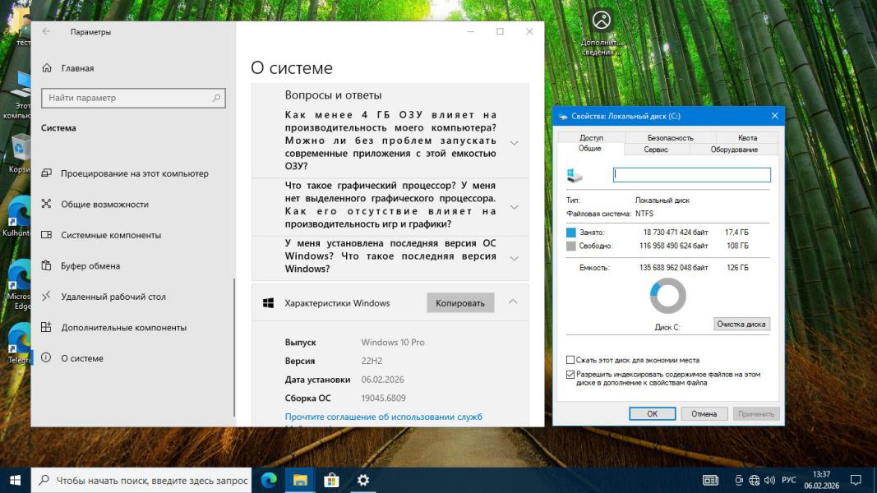Open Дополнительные компоненты in sidebar
The height and width of the screenshot is (493, 877).
pos(123,328)
